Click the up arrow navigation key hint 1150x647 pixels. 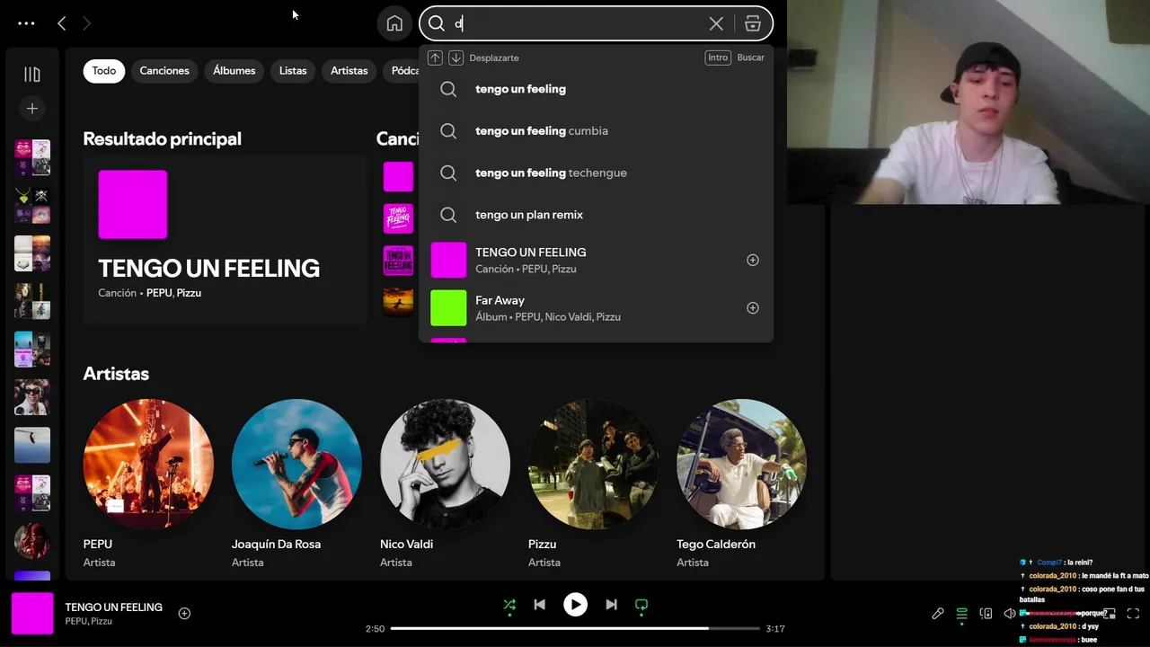coord(435,58)
